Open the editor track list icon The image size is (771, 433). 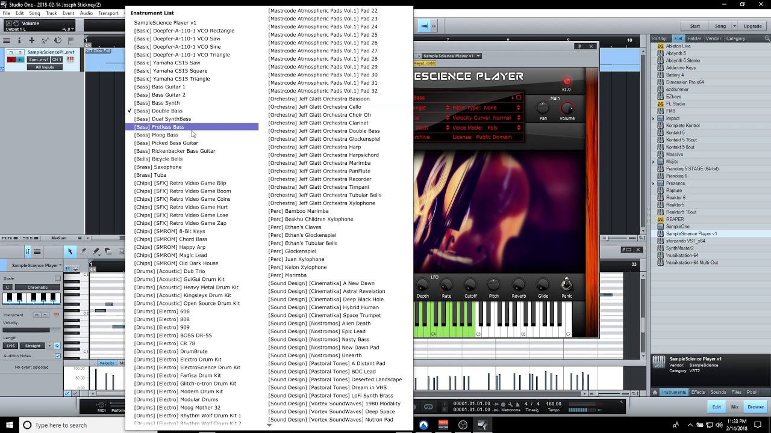coord(37,251)
